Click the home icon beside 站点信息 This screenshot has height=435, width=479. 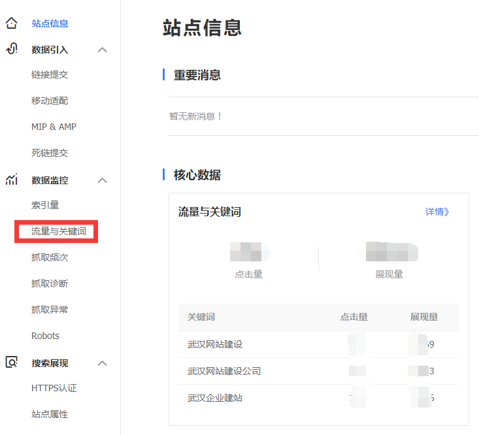(11, 24)
